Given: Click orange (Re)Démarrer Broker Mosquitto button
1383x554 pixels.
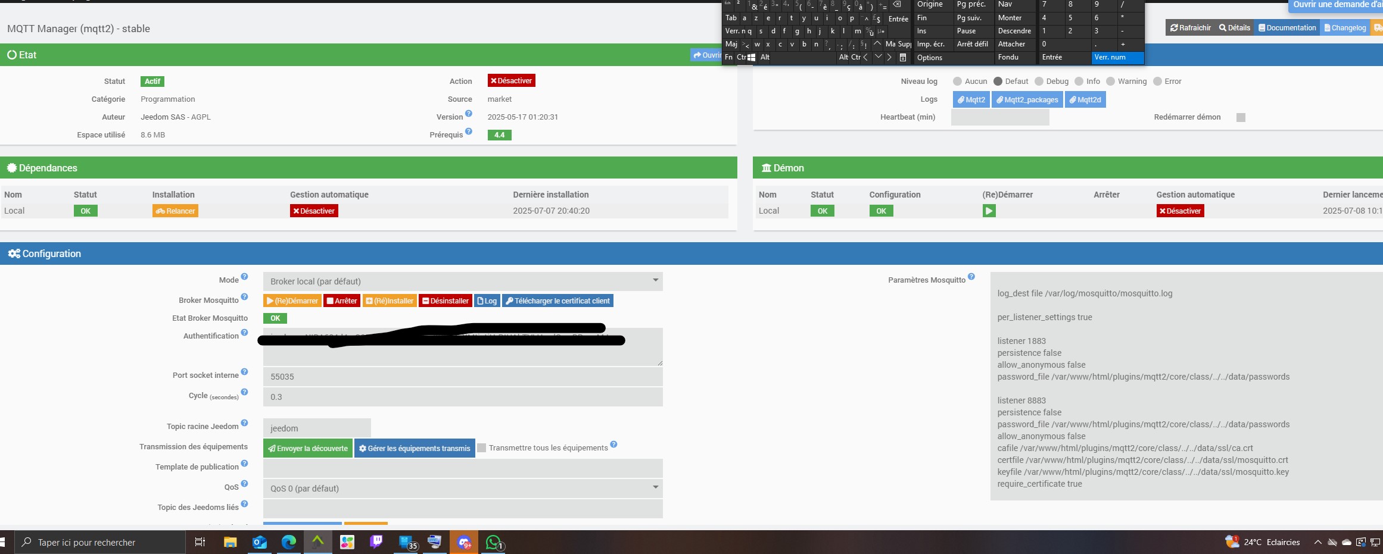Looking at the screenshot, I should pyautogui.click(x=292, y=301).
